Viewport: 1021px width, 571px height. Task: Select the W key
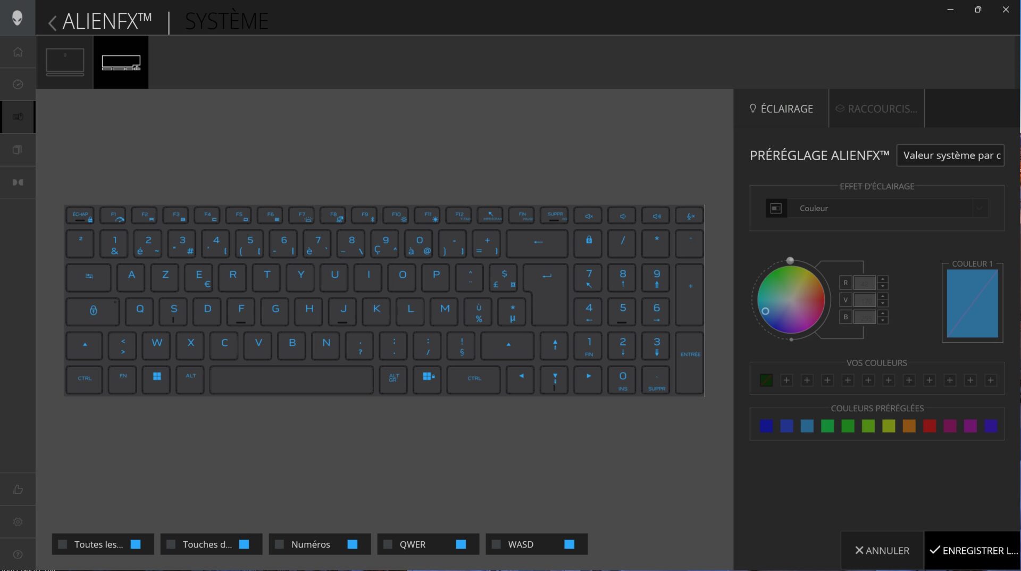click(156, 345)
